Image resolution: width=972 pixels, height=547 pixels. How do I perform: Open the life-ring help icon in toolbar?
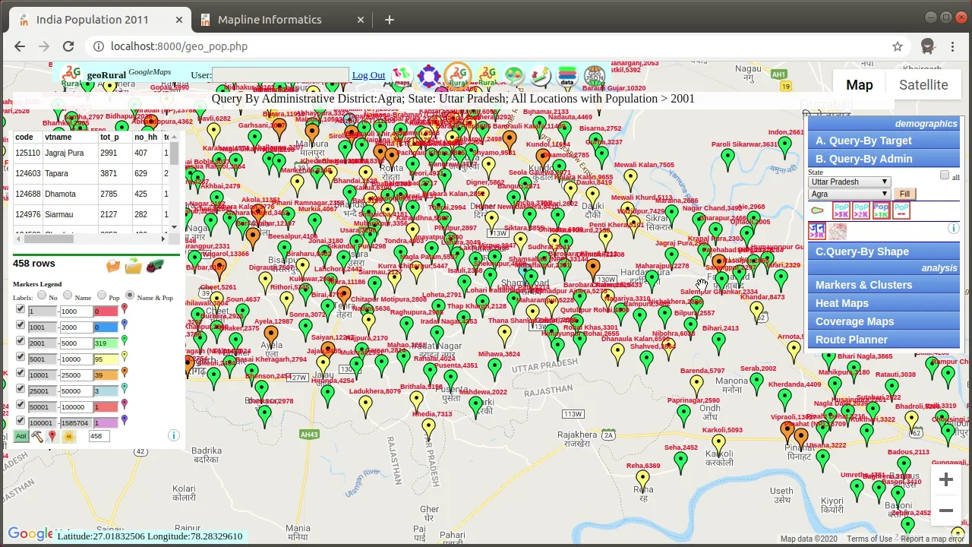point(429,76)
